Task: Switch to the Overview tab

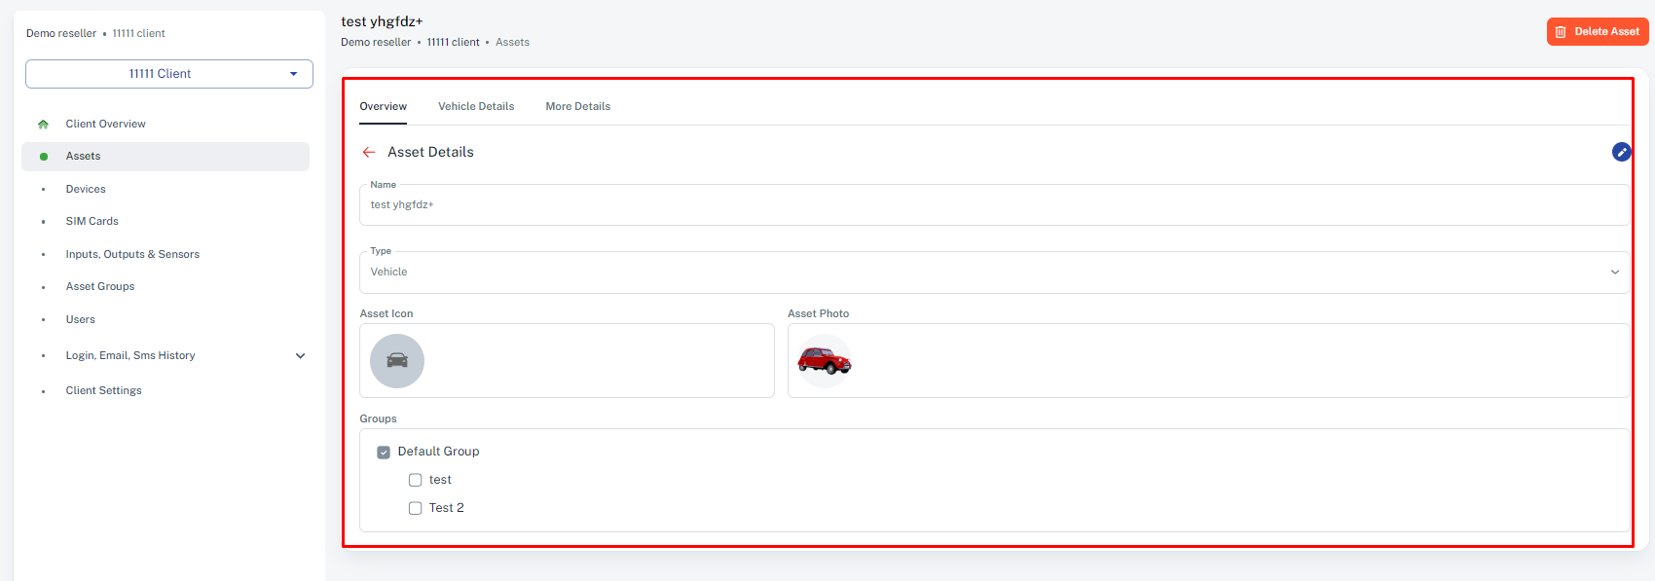Action: pos(384,106)
